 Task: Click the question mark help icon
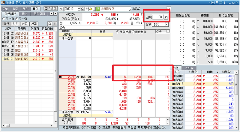click(x=224, y=2)
